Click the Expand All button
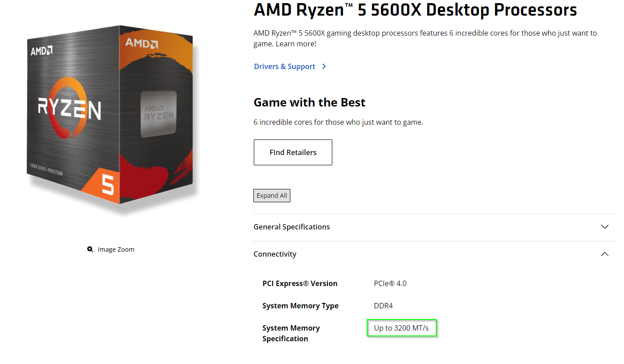 point(272,196)
